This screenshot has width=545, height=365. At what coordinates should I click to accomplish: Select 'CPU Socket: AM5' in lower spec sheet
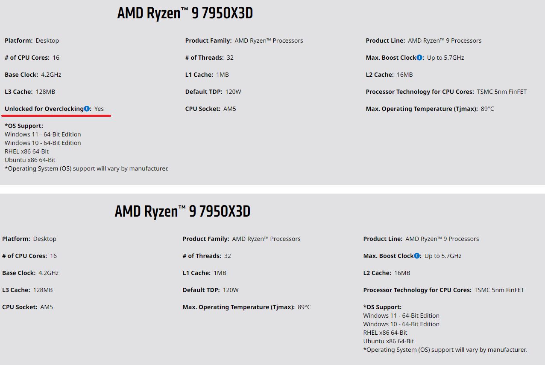tap(28, 307)
